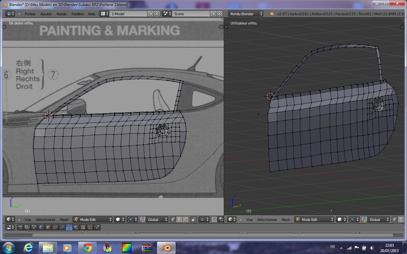The width and height of the screenshot is (407, 254).
Task: Delete the current Scene
Action: click(x=219, y=14)
